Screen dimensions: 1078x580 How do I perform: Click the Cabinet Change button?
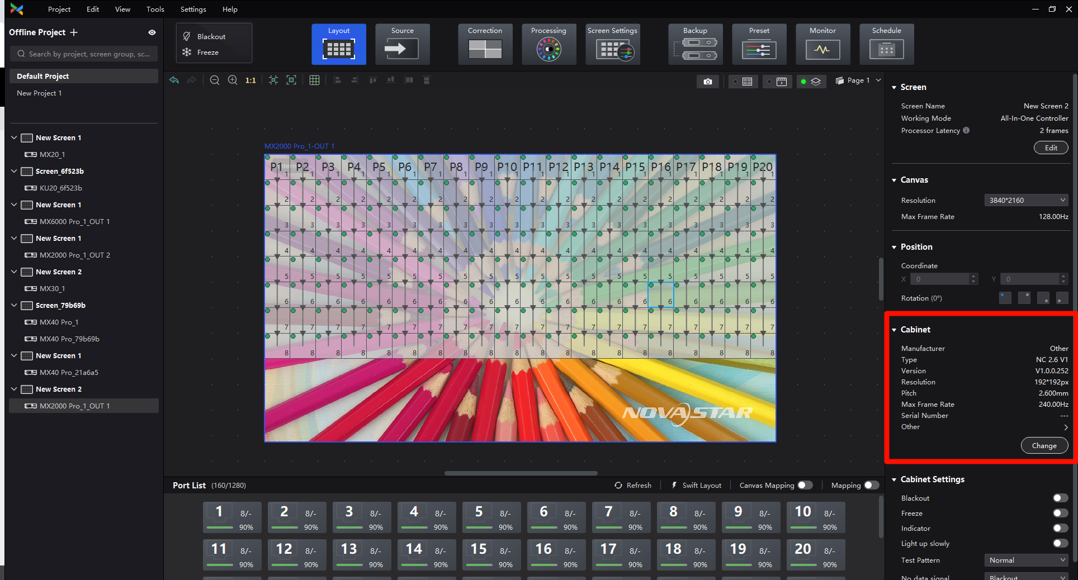(1044, 445)
